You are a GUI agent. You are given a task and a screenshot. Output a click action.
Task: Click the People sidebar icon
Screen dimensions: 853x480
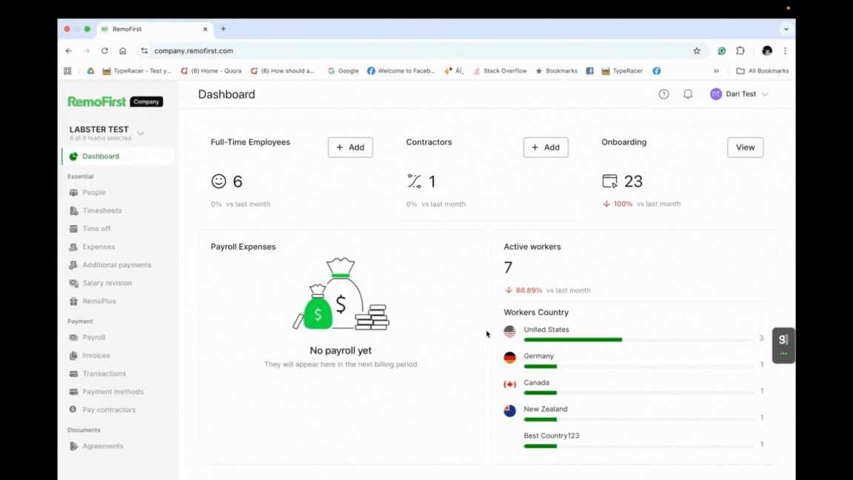(73, 193)
